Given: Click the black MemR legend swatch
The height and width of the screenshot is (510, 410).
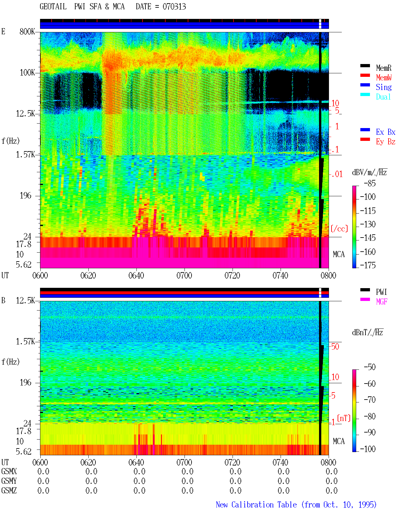Looking at the screenshot, I should click(x=365, y=66).
